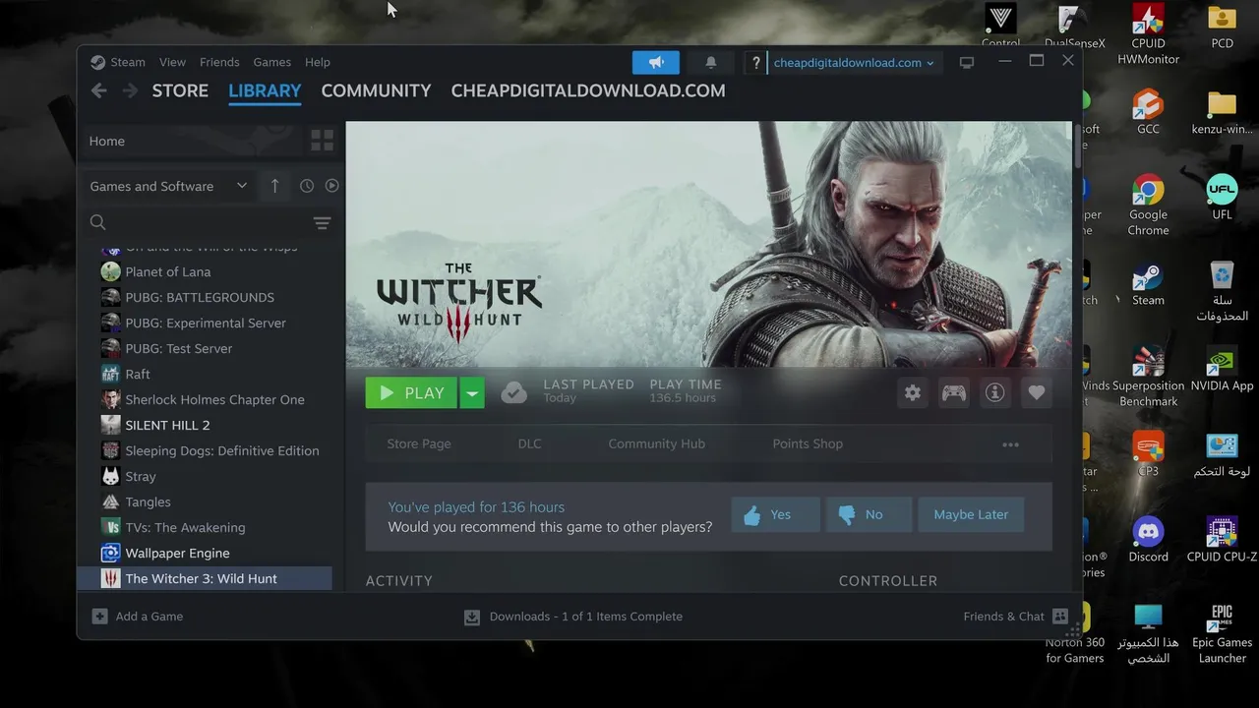1259x708 pixels.
Task: Open the notifications bell
Action: coord(711,62)
